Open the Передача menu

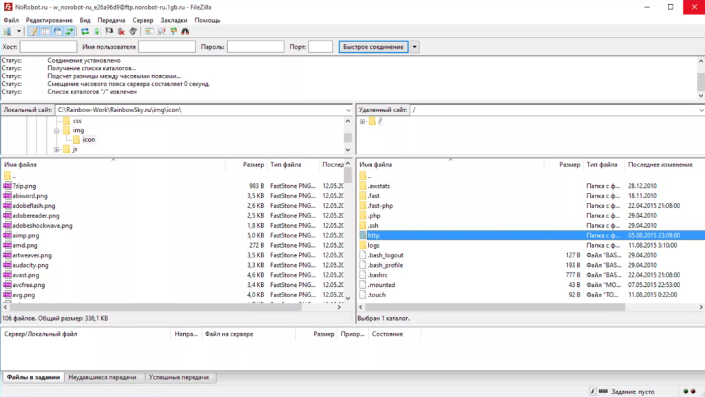tap(111, 20)
